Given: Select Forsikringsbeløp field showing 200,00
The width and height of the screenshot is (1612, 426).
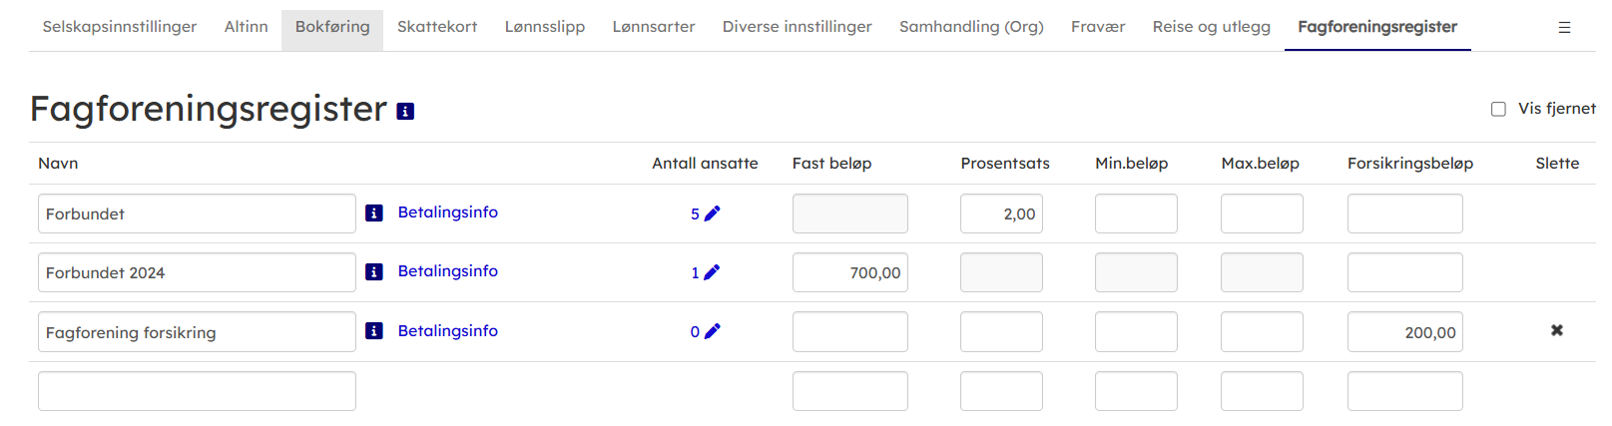Looking at the screenshot, I should tap(1404, 332).
